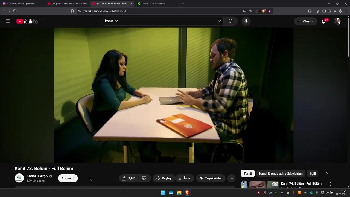Screen dimensions: 350x197
Task: Select the İlgili filter chip
Action: point(313,173)
